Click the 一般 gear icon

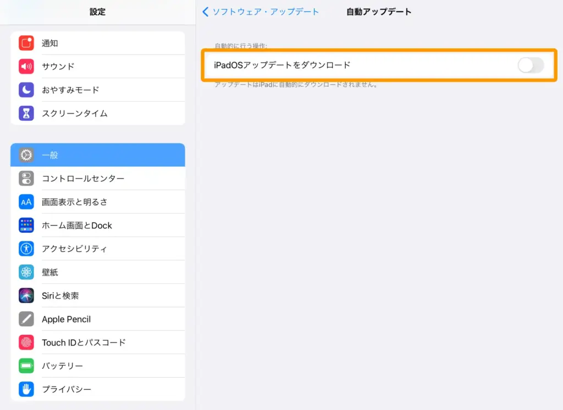pos(26,155)
